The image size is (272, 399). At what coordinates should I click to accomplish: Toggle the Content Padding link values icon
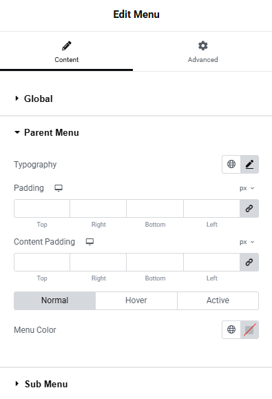coord(249,262)
